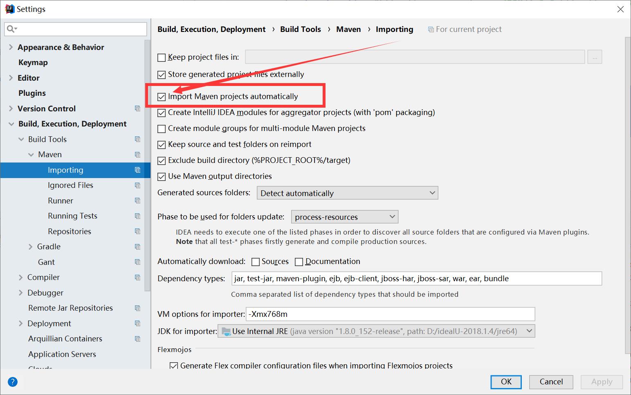Image resolution: width=631 pixels, height=395 pixels.
Task: Enable Create module groups for multi-module projects
Action: [162, 129]
